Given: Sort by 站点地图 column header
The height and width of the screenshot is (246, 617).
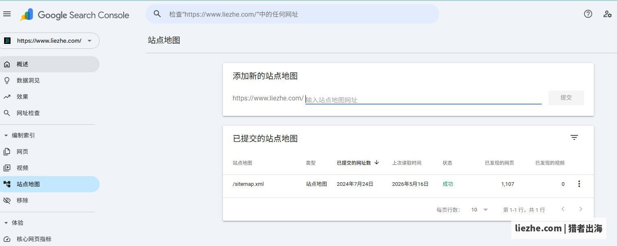Looking at the screenshot, I should click(242, 163).
